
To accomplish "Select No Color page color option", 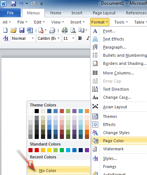I will 59,171.
